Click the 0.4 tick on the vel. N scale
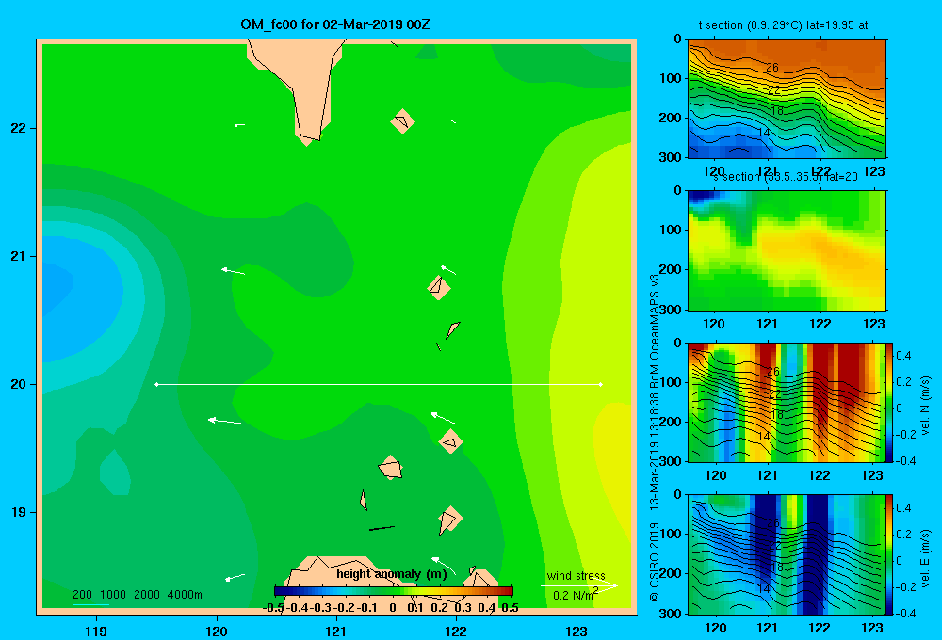942x640 pixels. [x=904, y=356]
